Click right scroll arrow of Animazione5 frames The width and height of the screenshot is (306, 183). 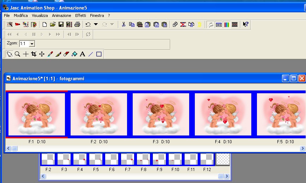click(302, 149)
